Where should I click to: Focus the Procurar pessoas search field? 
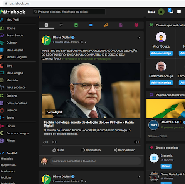69,12
